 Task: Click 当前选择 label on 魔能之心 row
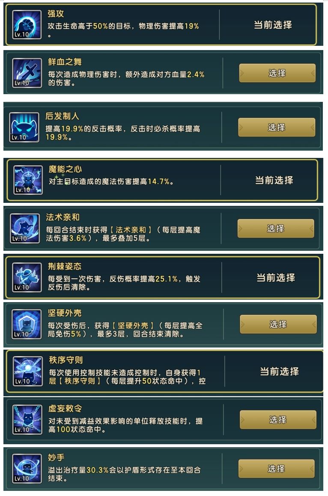274,180
